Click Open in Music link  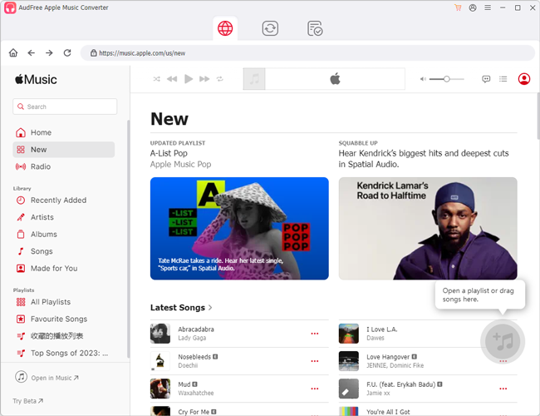[47, 378]
